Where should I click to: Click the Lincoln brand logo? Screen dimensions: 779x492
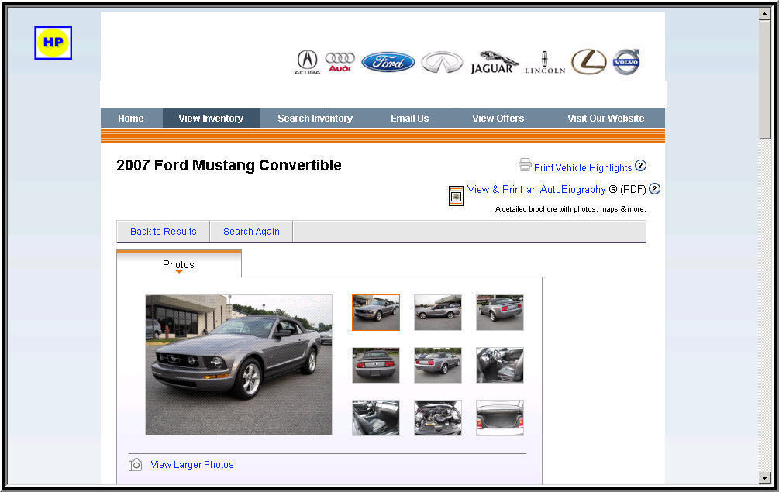(x=545, y=63)
